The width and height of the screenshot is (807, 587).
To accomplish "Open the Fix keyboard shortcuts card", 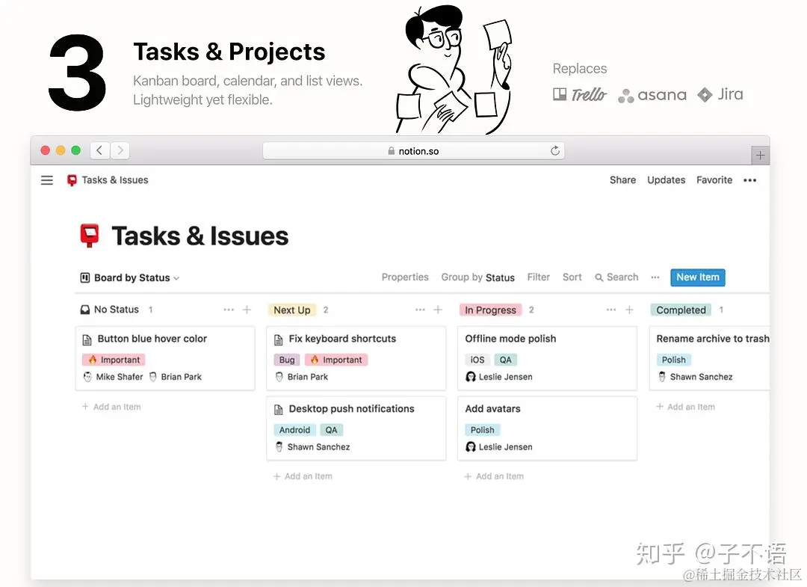I will pyautogui.click(x=356, y=358).
